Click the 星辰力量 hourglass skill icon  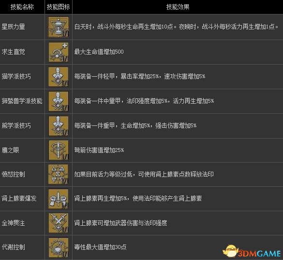59,27
